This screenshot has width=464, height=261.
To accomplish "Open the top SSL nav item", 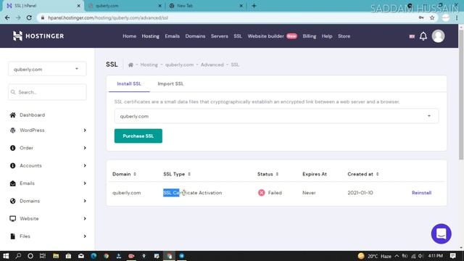I will point(238,36).
